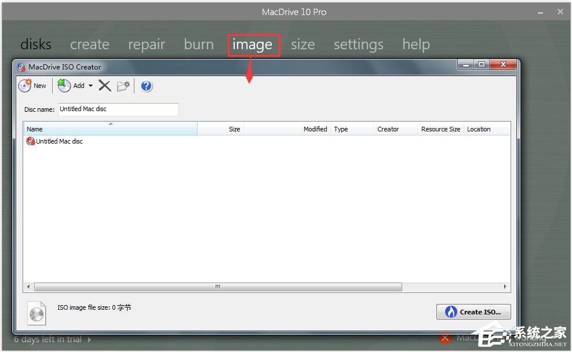Viewport: 572px width, 352px height.
Task: Minimize the ISO Creator window
Action: pos(466,64)
